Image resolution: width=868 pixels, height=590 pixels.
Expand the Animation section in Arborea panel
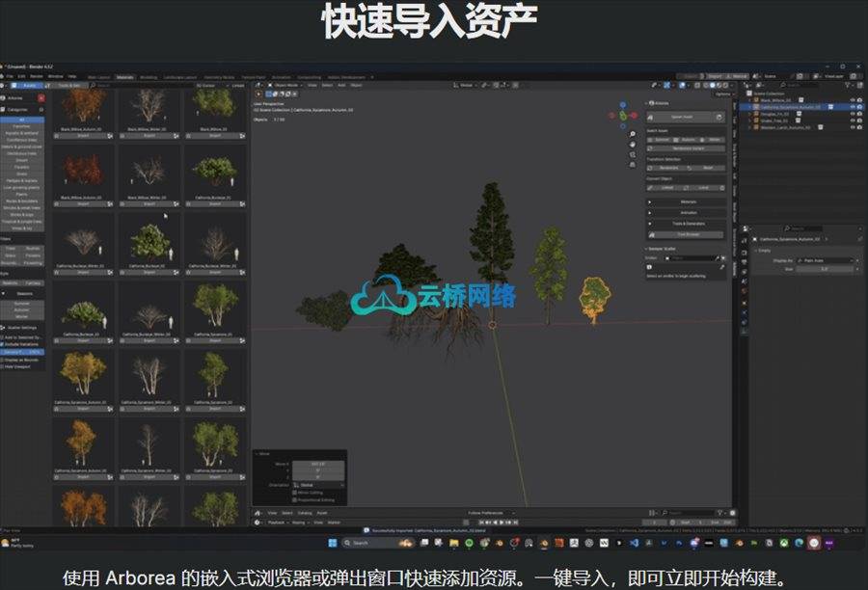(688, 212)
